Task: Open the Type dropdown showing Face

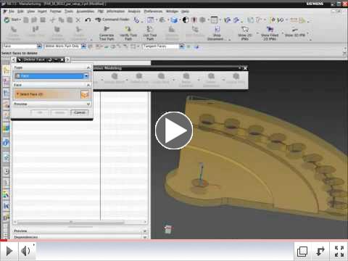Action: pos(51,76)
